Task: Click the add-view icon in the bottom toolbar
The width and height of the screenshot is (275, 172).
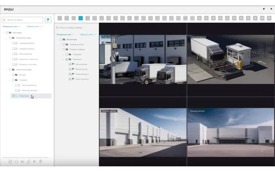Action: coord(11,161)
